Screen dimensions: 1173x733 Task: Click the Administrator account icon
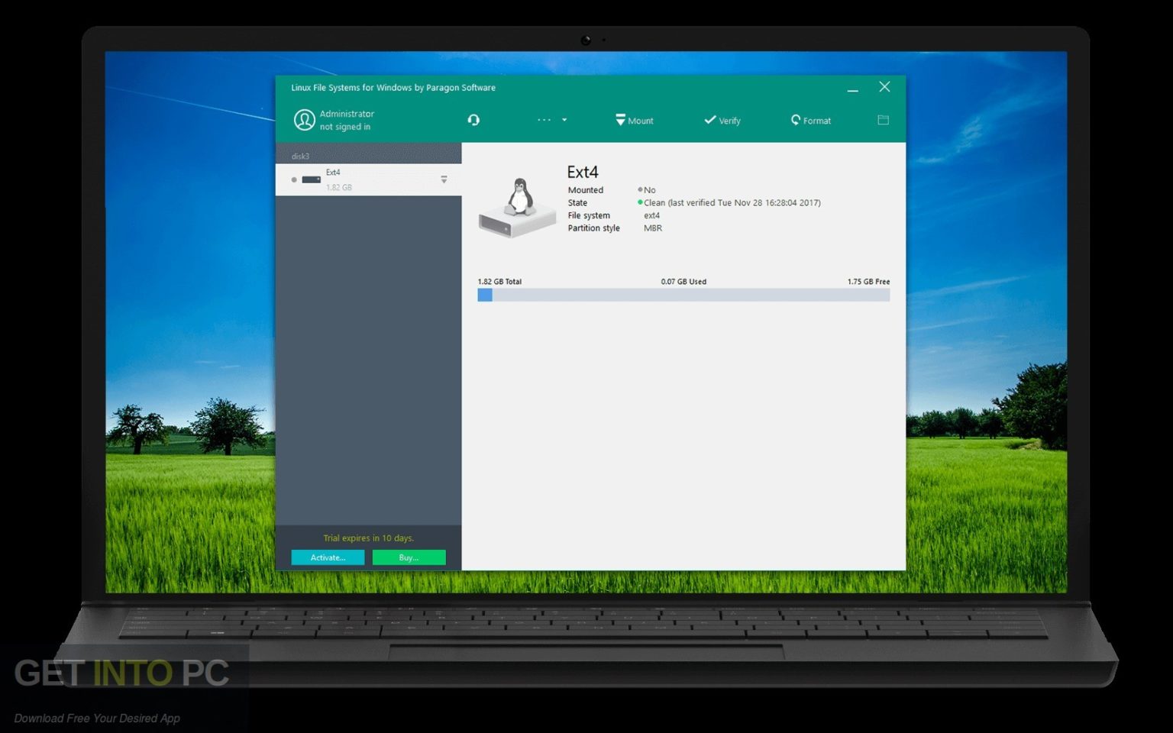point(305,120)
